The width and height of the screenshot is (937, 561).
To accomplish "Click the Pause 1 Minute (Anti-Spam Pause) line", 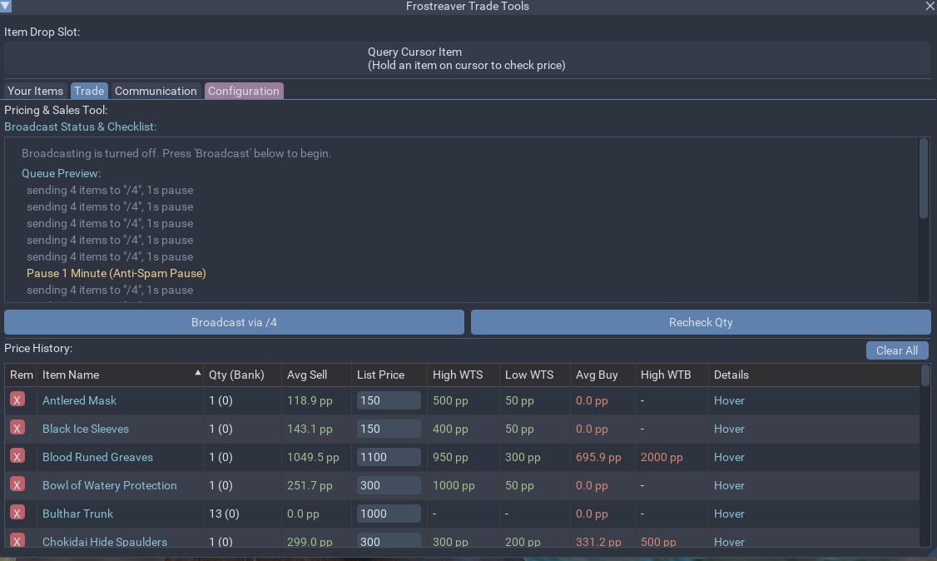I will [x=116, y=273].
